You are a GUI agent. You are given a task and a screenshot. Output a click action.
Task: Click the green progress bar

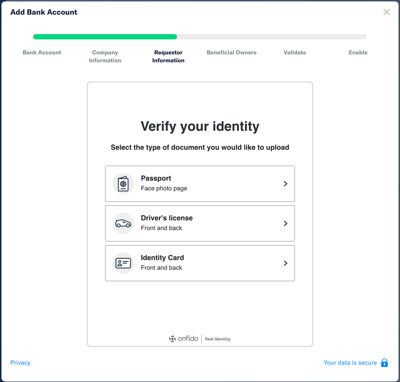[x=105, y=37]
